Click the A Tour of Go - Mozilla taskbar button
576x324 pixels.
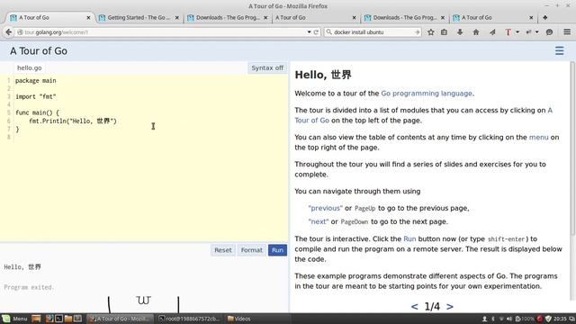[120, 319]
